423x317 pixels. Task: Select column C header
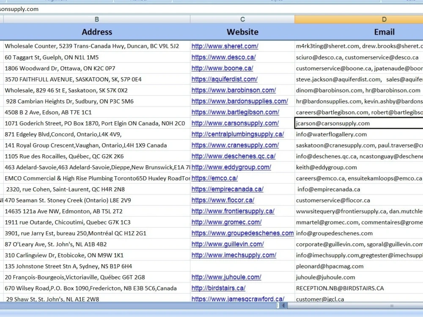[x=242, y=19]
